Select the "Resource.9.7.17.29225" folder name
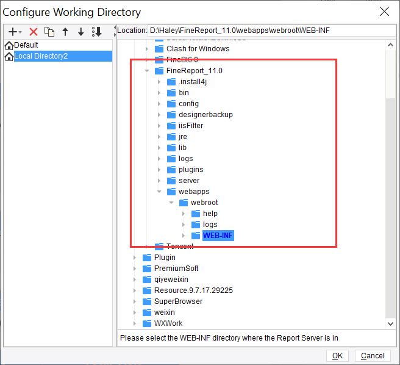This screenshot has width=400, height=365. point(193,291)
